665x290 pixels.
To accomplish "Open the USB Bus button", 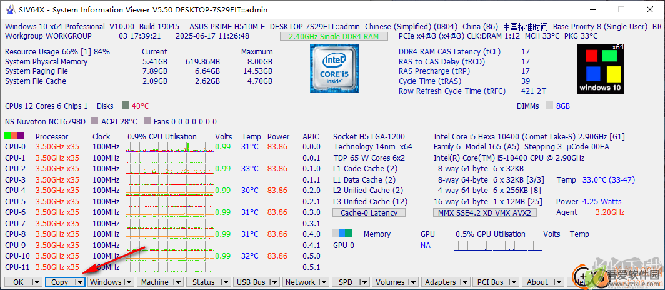I will (x=251, y=282).
